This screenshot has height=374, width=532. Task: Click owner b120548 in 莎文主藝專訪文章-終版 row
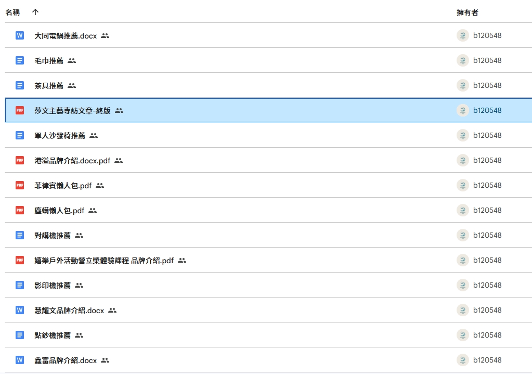coord(487,110)
